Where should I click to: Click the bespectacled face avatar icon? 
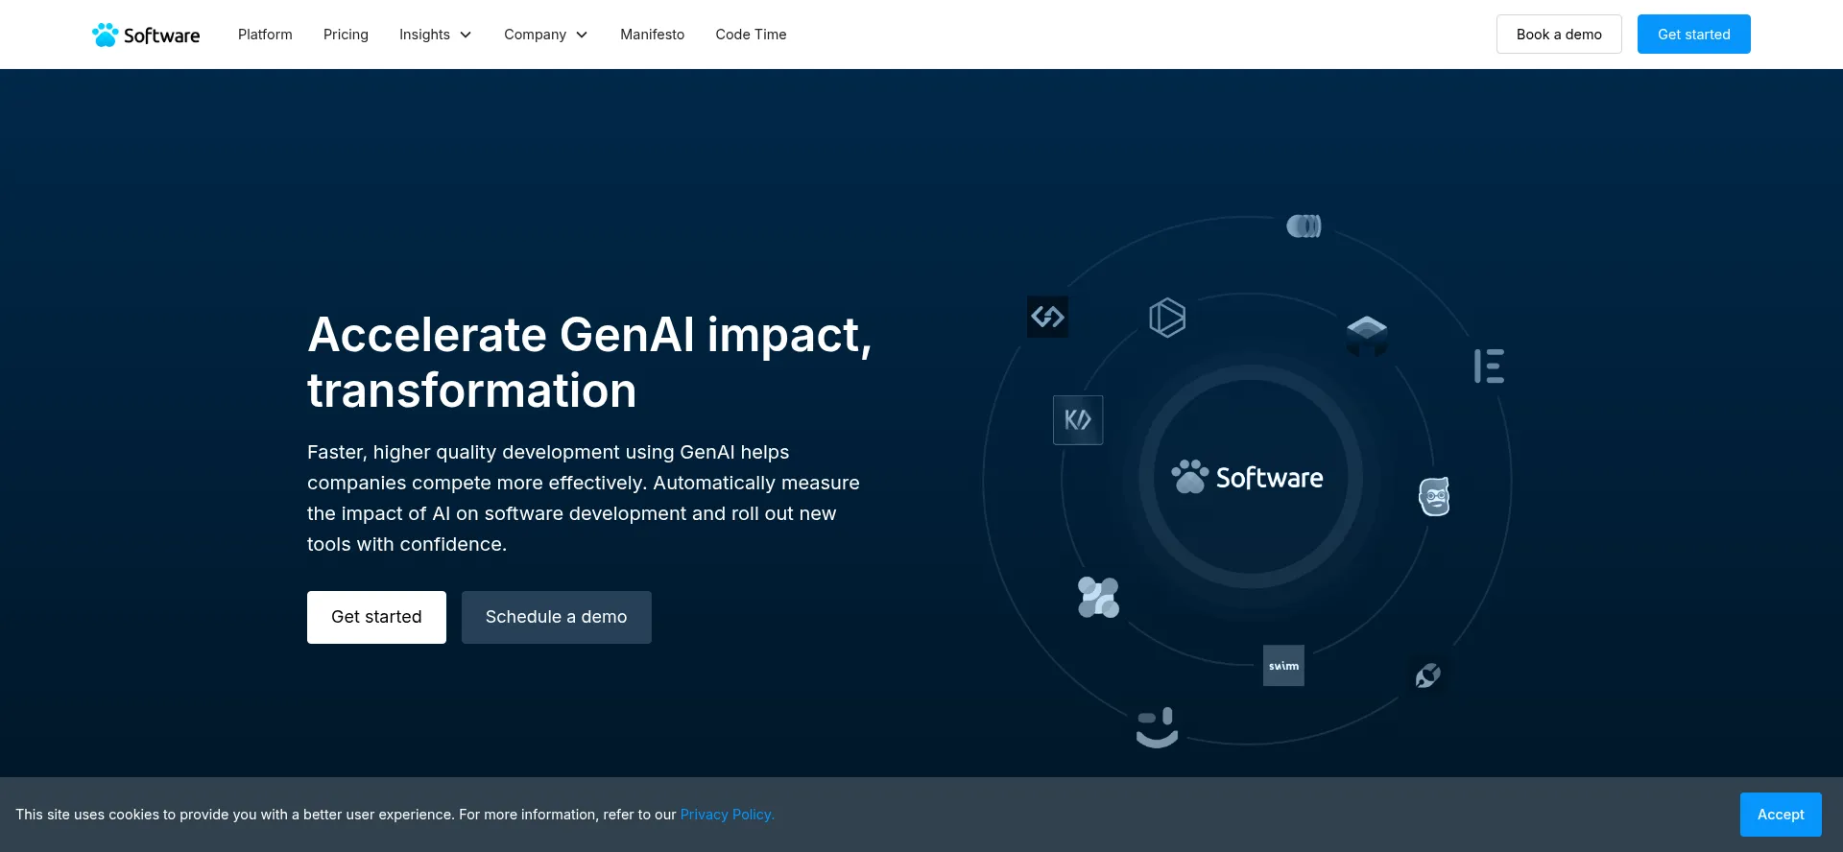pyautogui.click(x=1434, y=496)
